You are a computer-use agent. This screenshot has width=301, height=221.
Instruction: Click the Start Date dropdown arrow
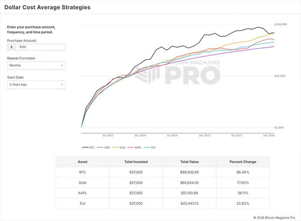62,85
